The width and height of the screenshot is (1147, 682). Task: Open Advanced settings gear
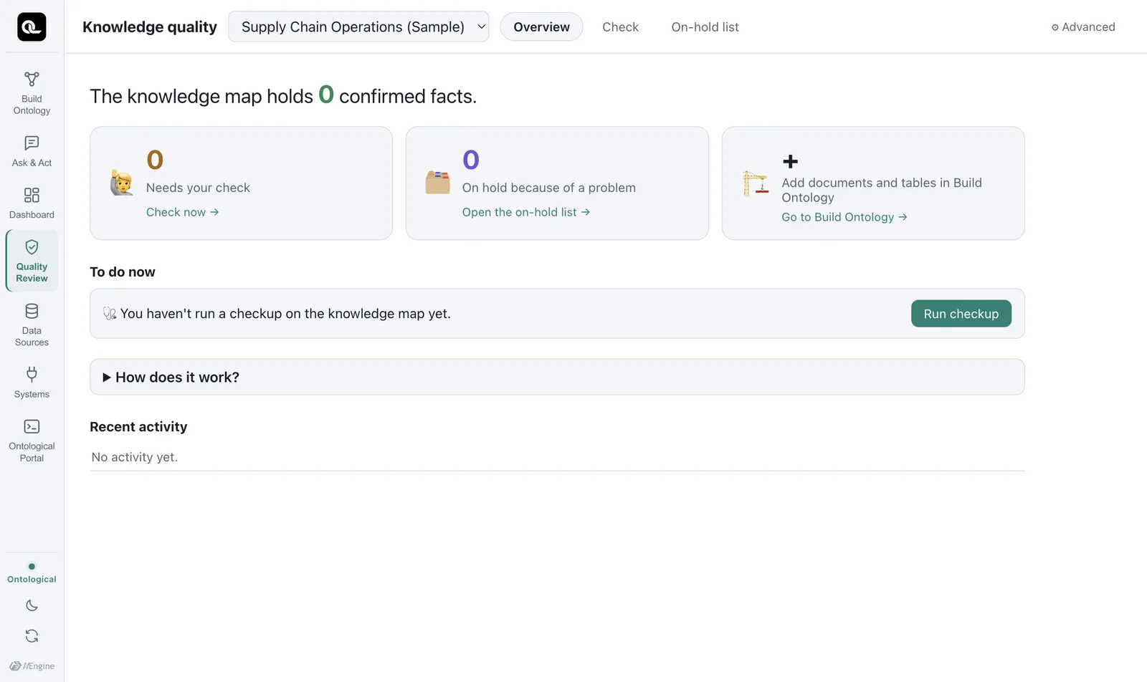point(1082,27)
